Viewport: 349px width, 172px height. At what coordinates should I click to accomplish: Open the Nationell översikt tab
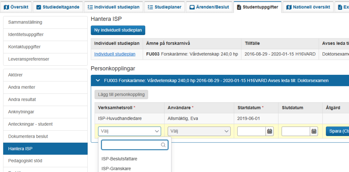pyautogui.click(x=308, y=7)
